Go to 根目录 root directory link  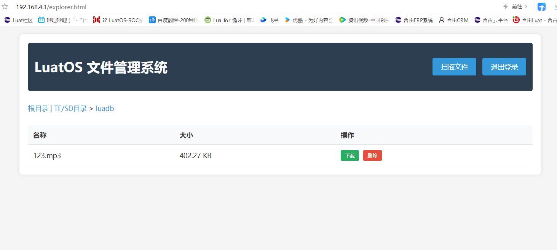pyautogui.click(x=38, y=109)
